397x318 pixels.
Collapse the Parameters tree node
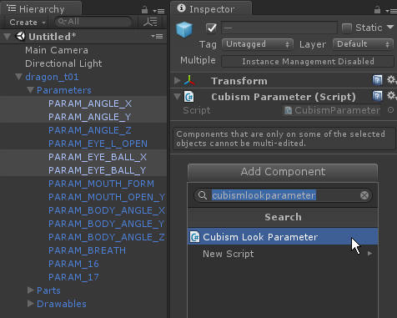30,90
